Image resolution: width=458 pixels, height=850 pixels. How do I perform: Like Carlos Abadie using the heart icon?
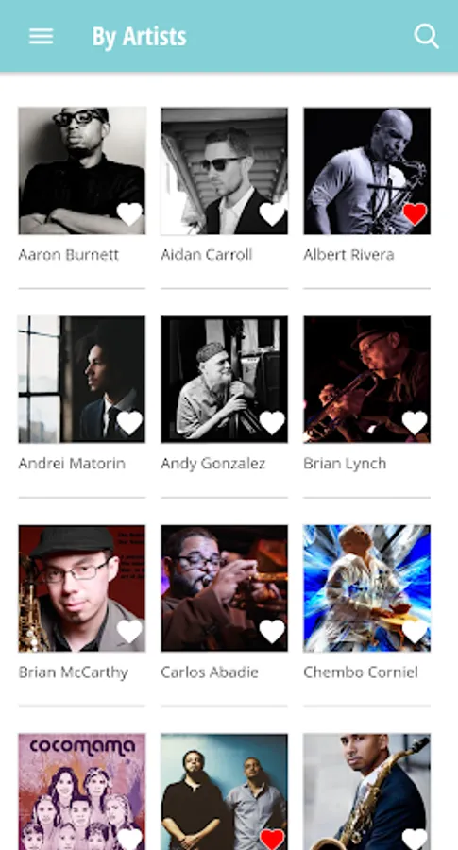tap(272, 632)
